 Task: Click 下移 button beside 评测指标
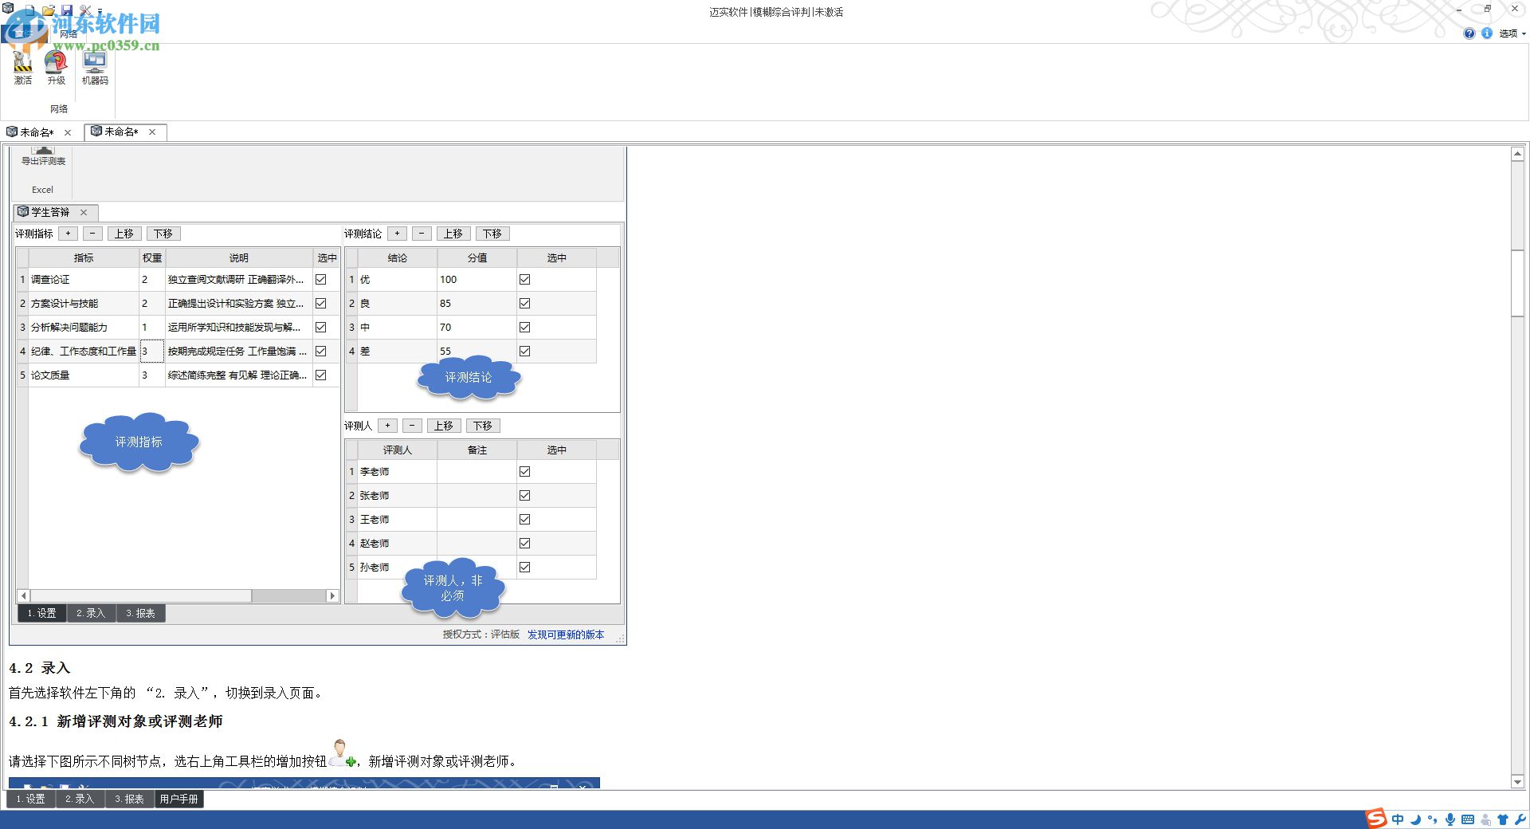click(163, 234)
